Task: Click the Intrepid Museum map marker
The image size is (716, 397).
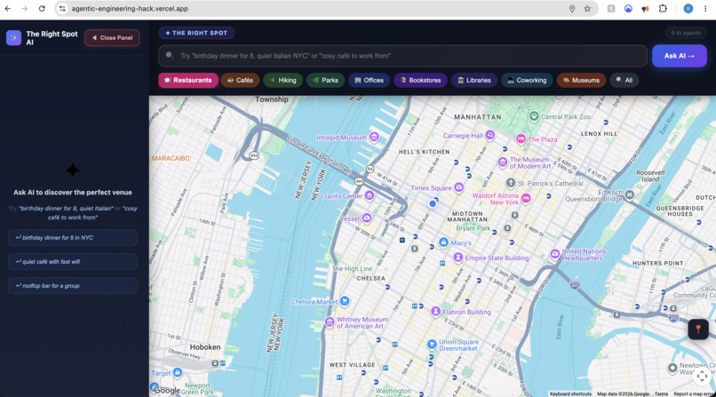Action: tap(374, 137)
